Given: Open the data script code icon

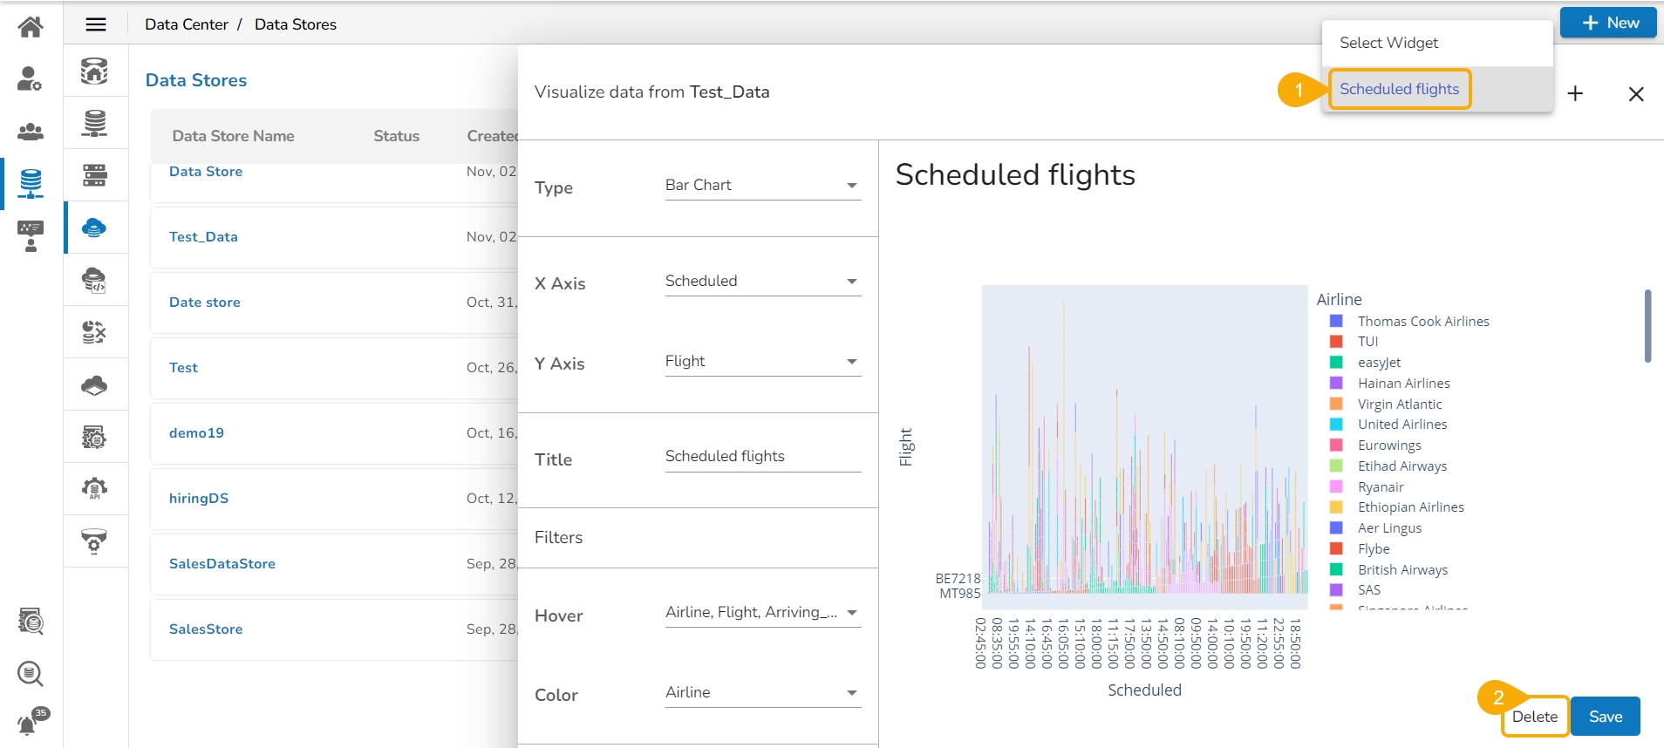Looking at the screenshot, I should pyautogui.click(x=94, y=280).
